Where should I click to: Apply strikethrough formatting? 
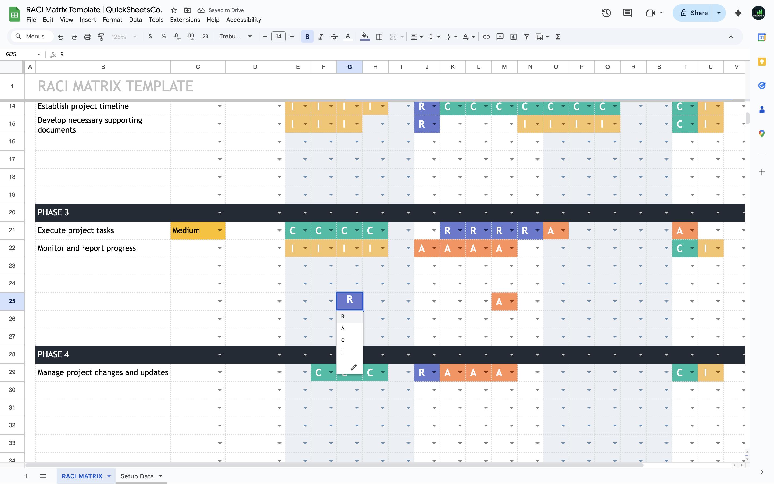(x=334, y=36)
